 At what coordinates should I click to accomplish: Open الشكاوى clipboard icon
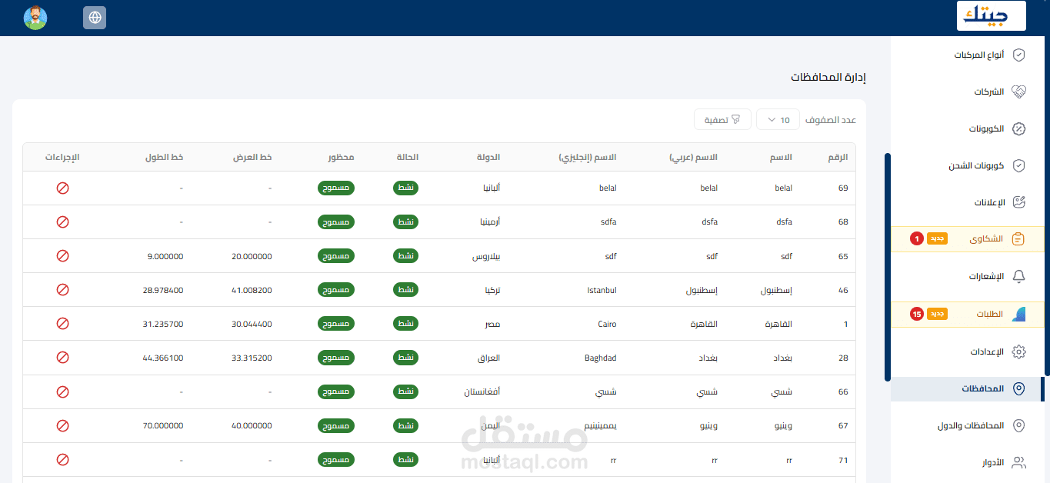point(1018,239)
